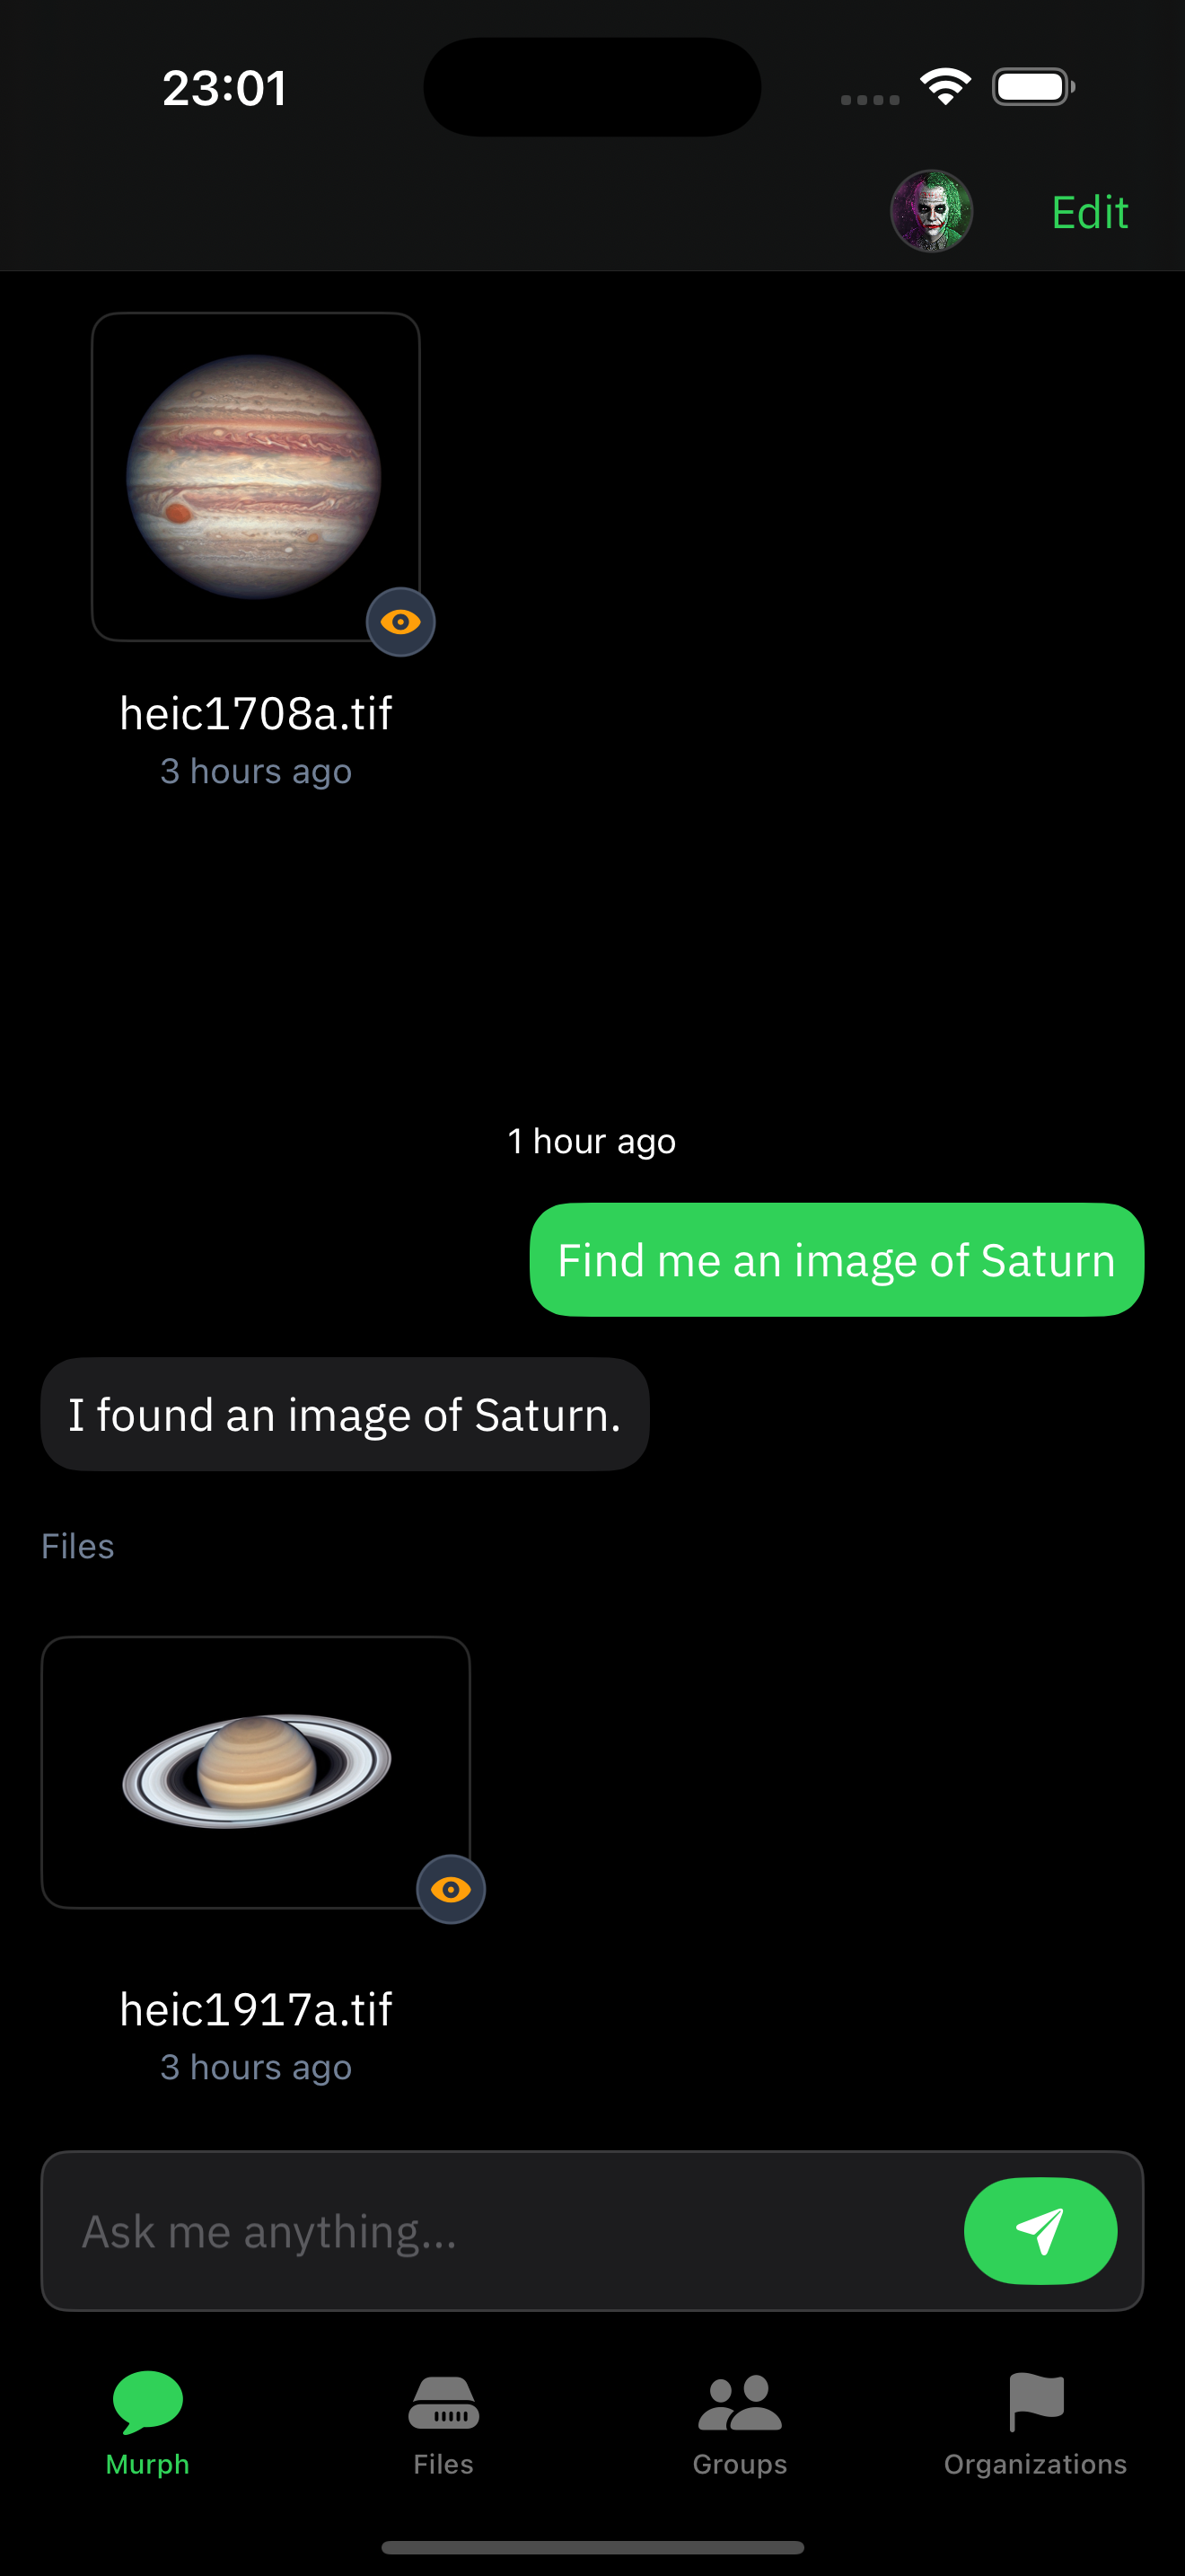Open the Groups people icon

[740, 2402]
